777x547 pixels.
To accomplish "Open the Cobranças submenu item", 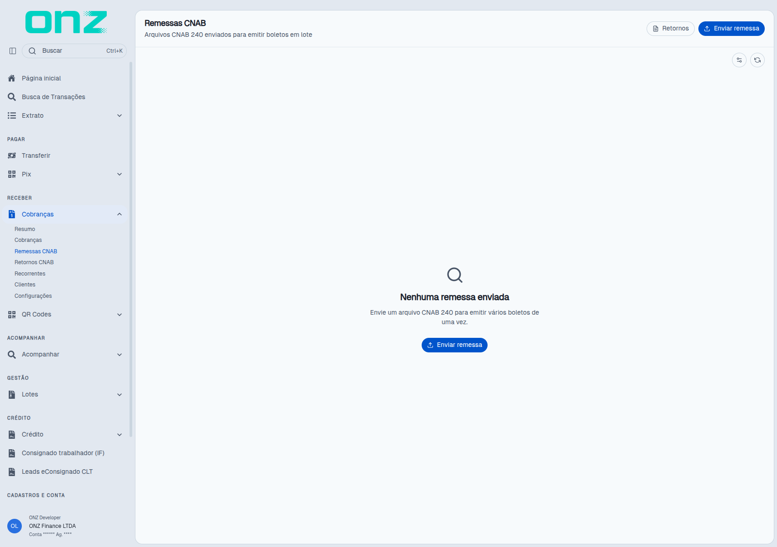I will click(28, 240).
